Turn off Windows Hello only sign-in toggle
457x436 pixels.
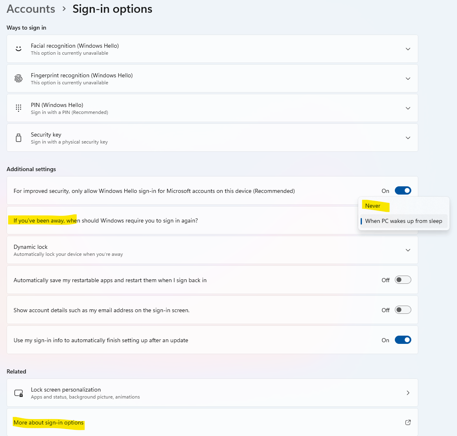pos(403,190)
